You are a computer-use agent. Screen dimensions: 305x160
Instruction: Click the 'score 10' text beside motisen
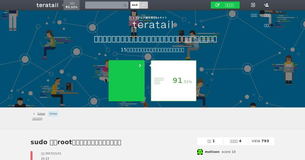click(228, 152)
